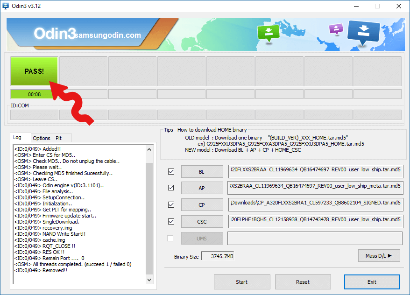Viewport: 410px width, 295px height.
Task: Click the log scrollbar down arrow
Action: click(x=149, y=280)
